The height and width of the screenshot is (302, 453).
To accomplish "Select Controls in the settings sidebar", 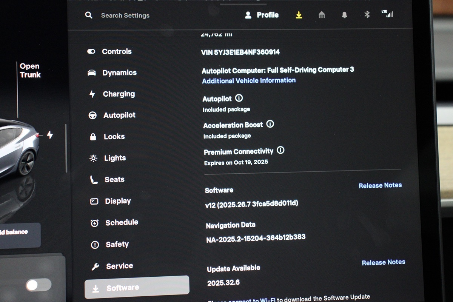I will point(117,52).
